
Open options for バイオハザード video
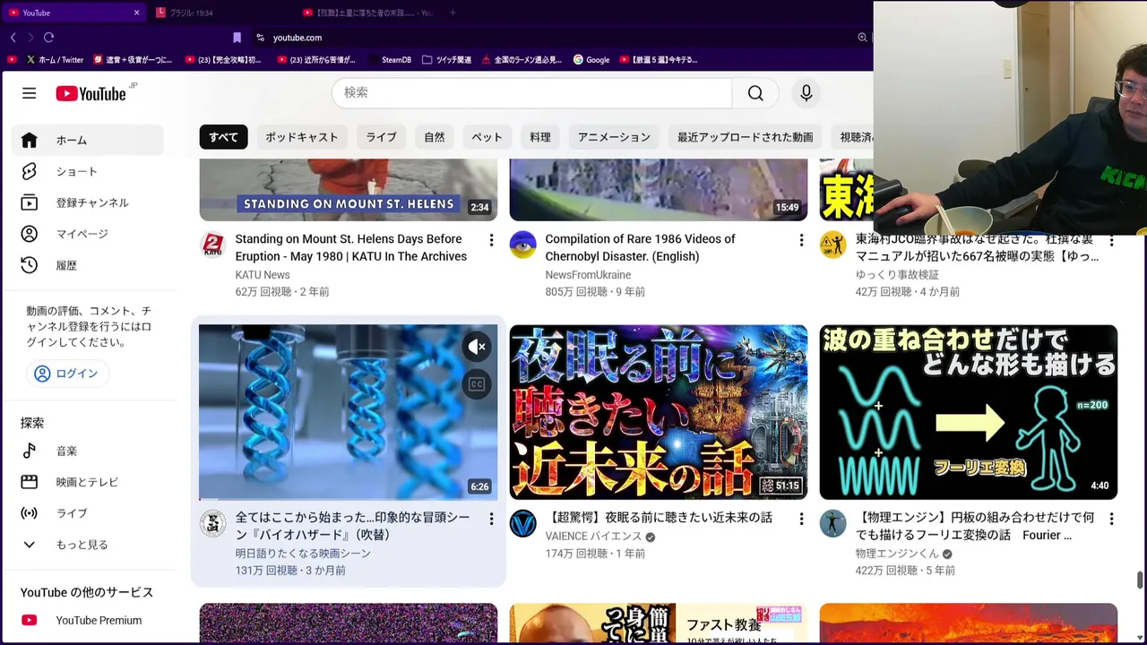pos(491,519)
